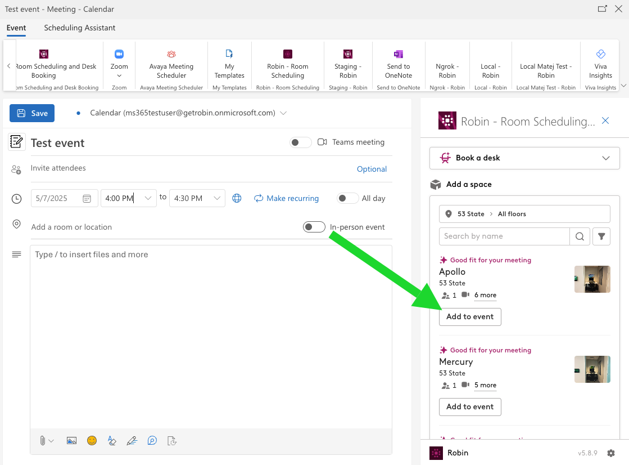Open the 53 State location selector

point(524,214)
